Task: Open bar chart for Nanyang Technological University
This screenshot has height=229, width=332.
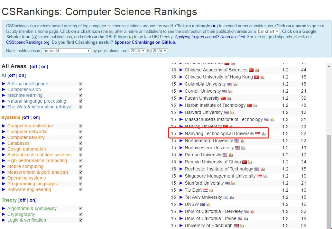Action: [264, 133]
